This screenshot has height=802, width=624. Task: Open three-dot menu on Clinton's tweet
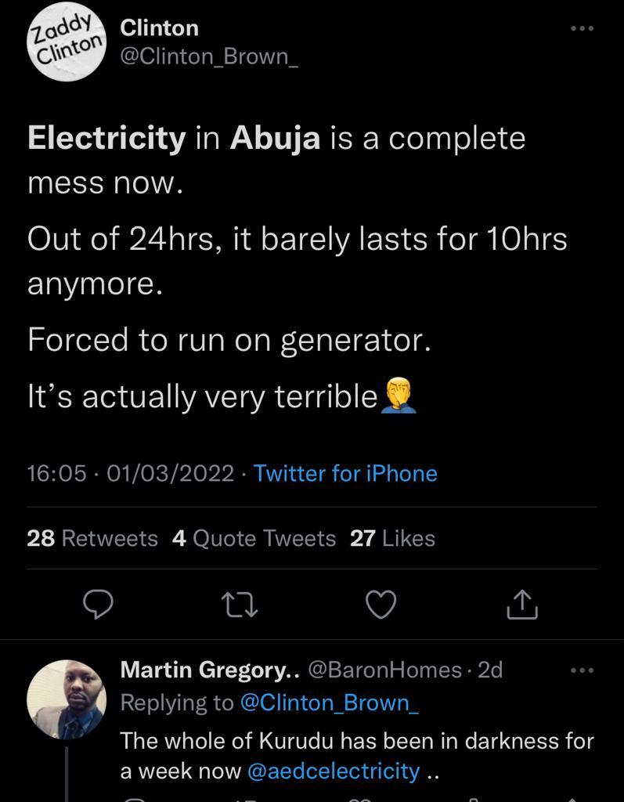tap(582, 29)
